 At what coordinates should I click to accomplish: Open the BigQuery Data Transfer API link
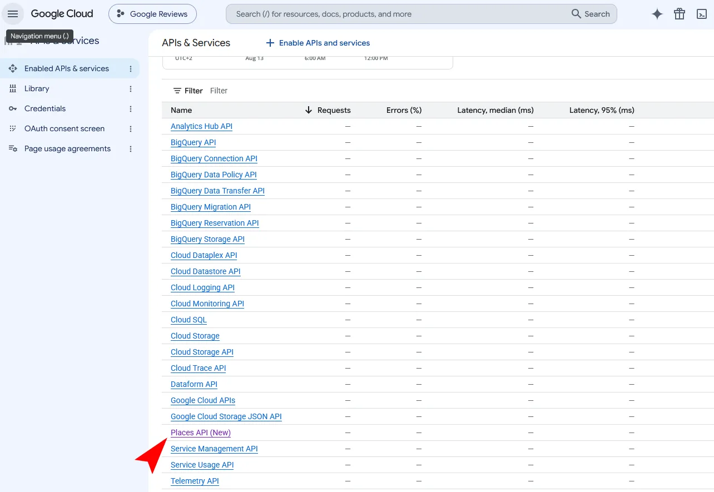pyautogui.click(x=217, y=191)
